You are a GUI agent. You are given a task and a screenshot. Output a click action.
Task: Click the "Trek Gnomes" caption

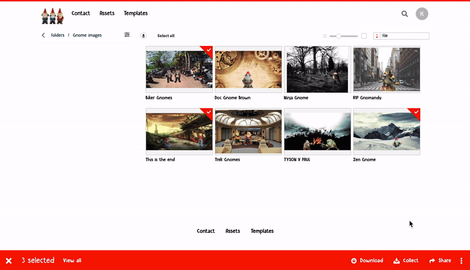[227, 159]
